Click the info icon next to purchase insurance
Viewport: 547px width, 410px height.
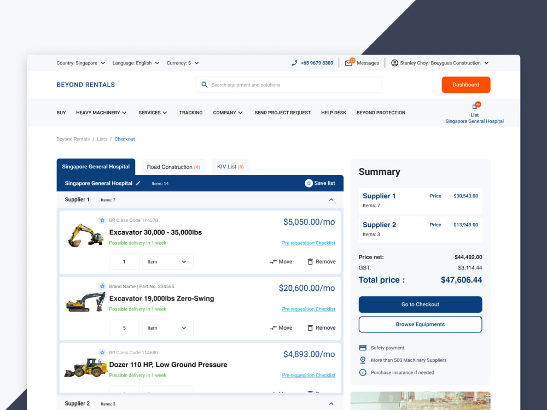click(363, 373)
